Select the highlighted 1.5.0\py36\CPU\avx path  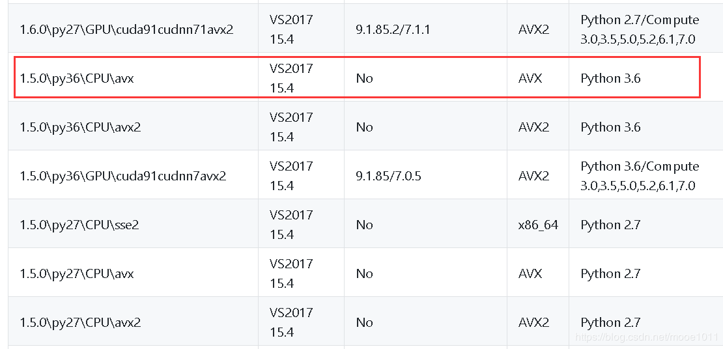tap(77, 78)
